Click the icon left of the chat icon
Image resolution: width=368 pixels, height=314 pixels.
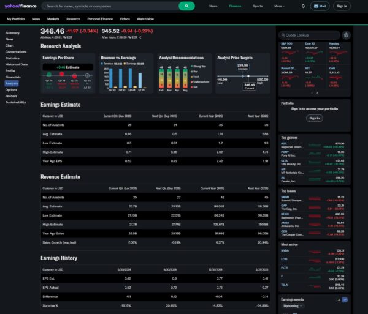point(339,300)
